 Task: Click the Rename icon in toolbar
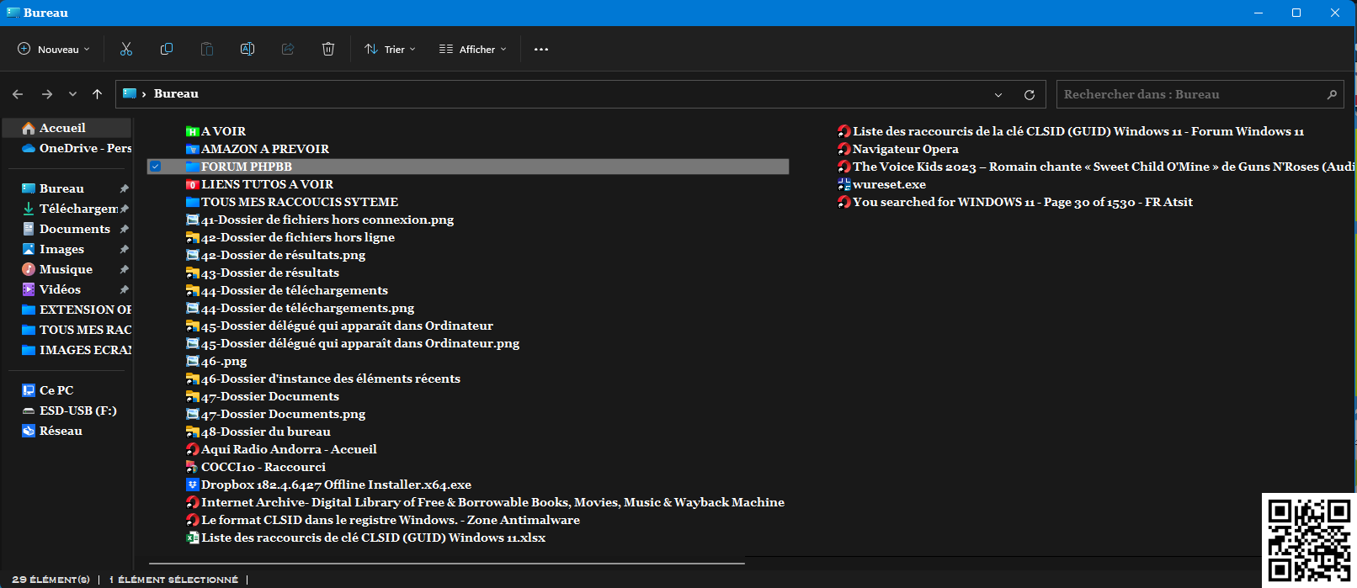(x=247, y=50)
